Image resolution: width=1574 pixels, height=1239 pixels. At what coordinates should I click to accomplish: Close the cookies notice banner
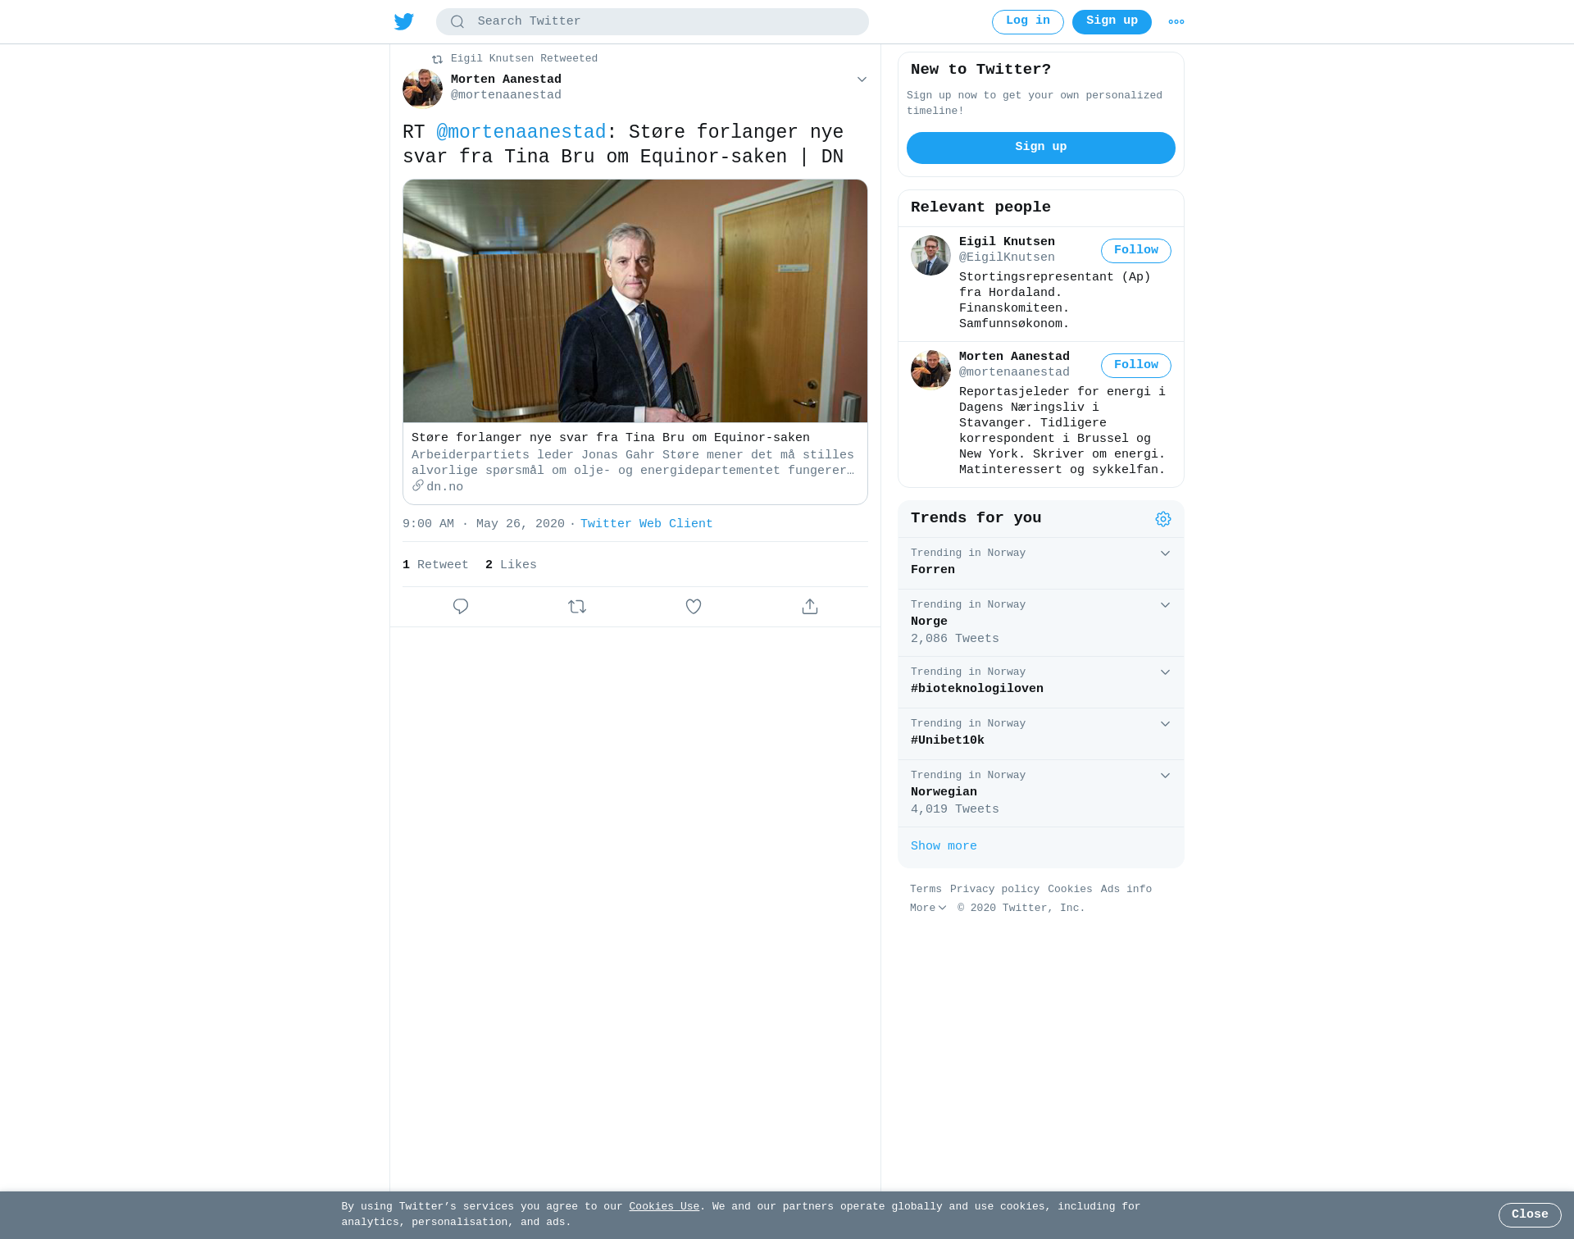coord(1530,1215)
